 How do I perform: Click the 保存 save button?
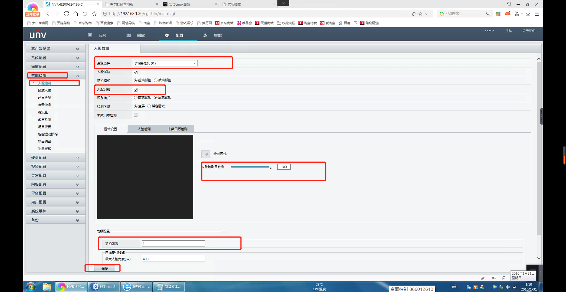pyautogui.click(x=105, y=268)
